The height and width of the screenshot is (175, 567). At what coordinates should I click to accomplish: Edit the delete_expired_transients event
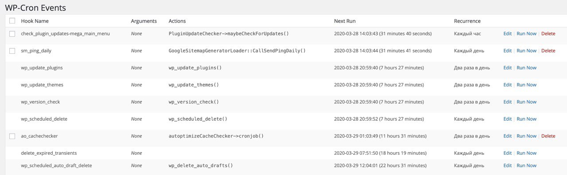[x=507, y=153]
